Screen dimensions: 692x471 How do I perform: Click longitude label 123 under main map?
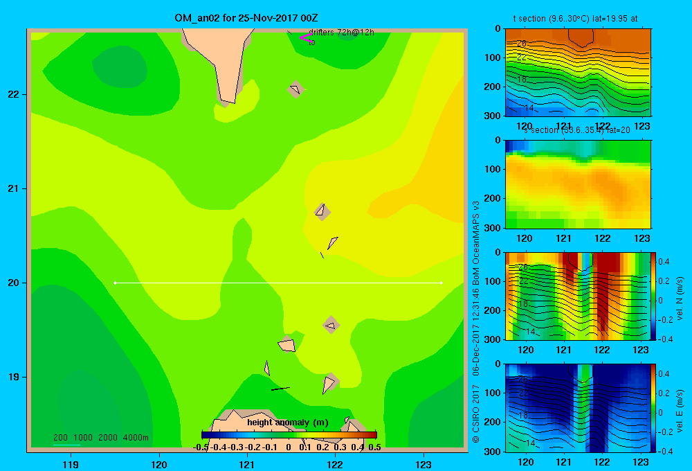tap(424, 464)
